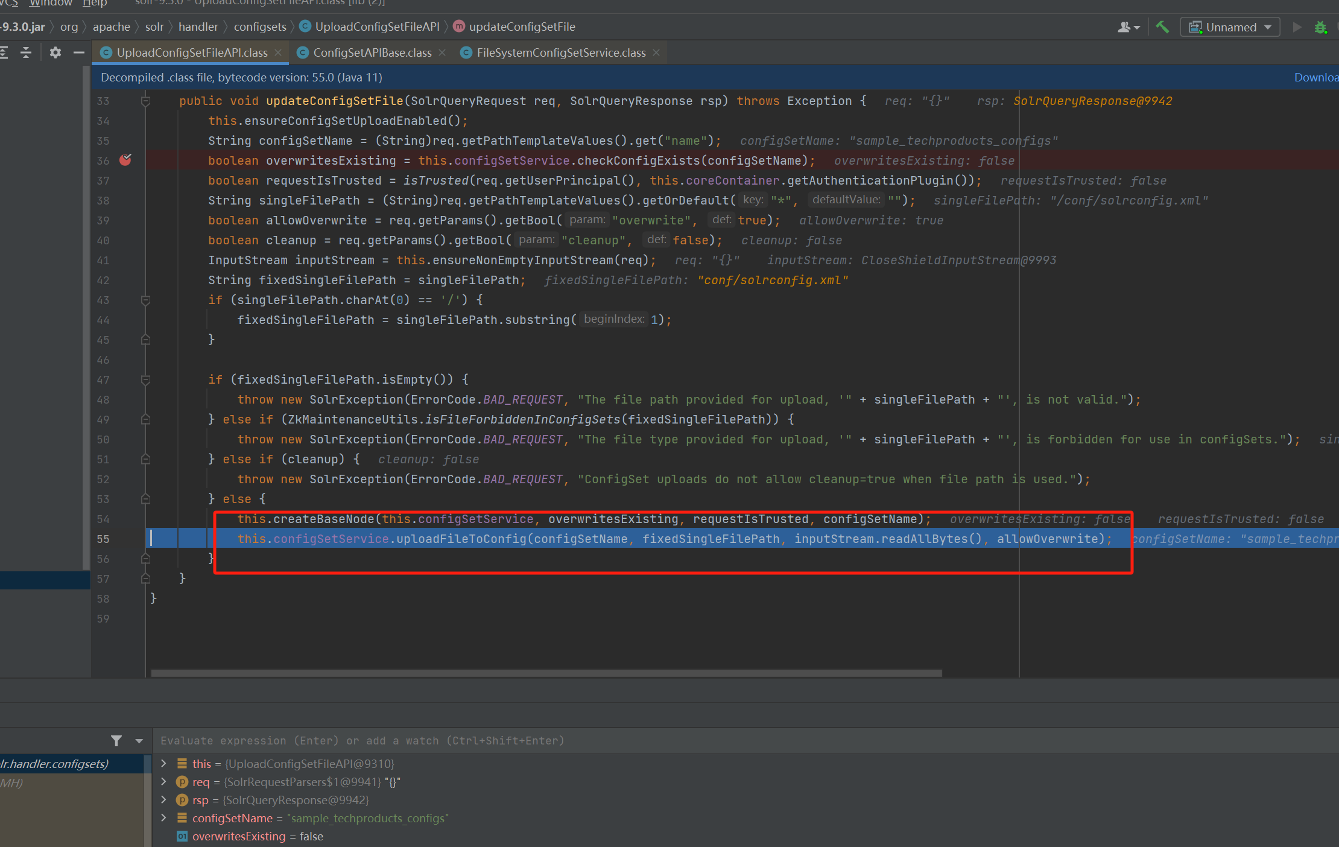Switch to ConfigSetAPIBase.class tab
Image resolution: width=1339 pixels, height=847 pixels.
pos(372,52)
